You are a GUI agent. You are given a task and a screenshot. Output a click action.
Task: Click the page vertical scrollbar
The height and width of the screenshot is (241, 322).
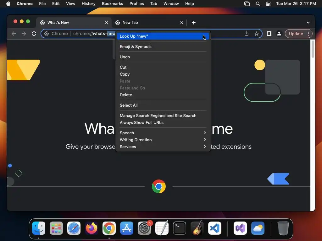pyautogui.click(x=313, y=49)
